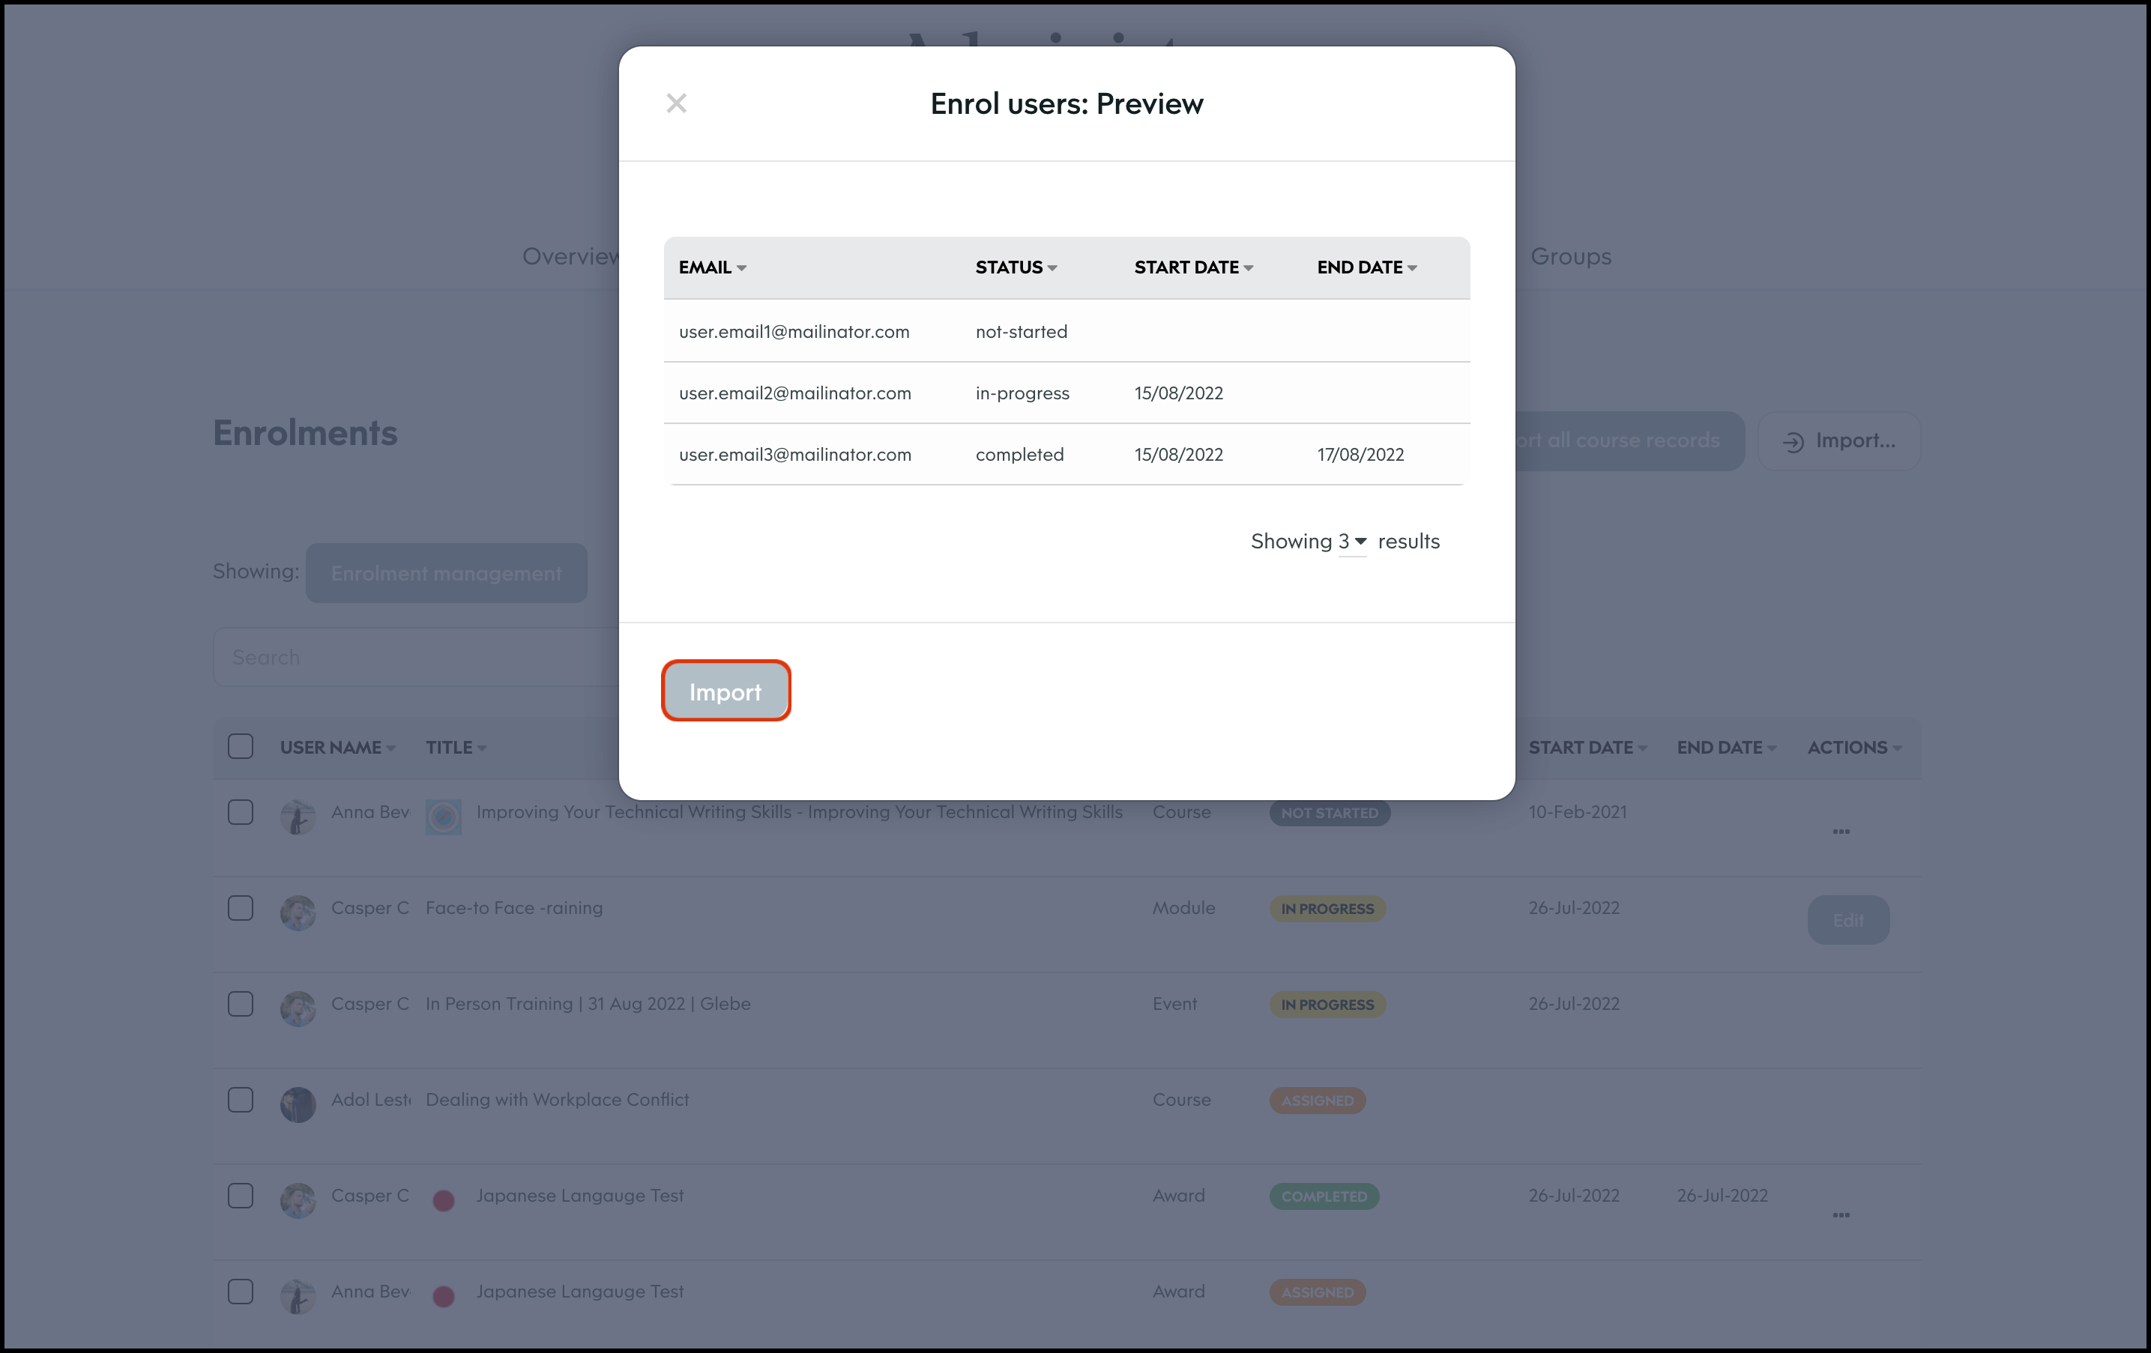Click red award icon on Casper's Japanese test
The height and width of the screenshot is (1353, 2151).
tap(443, 1200)
